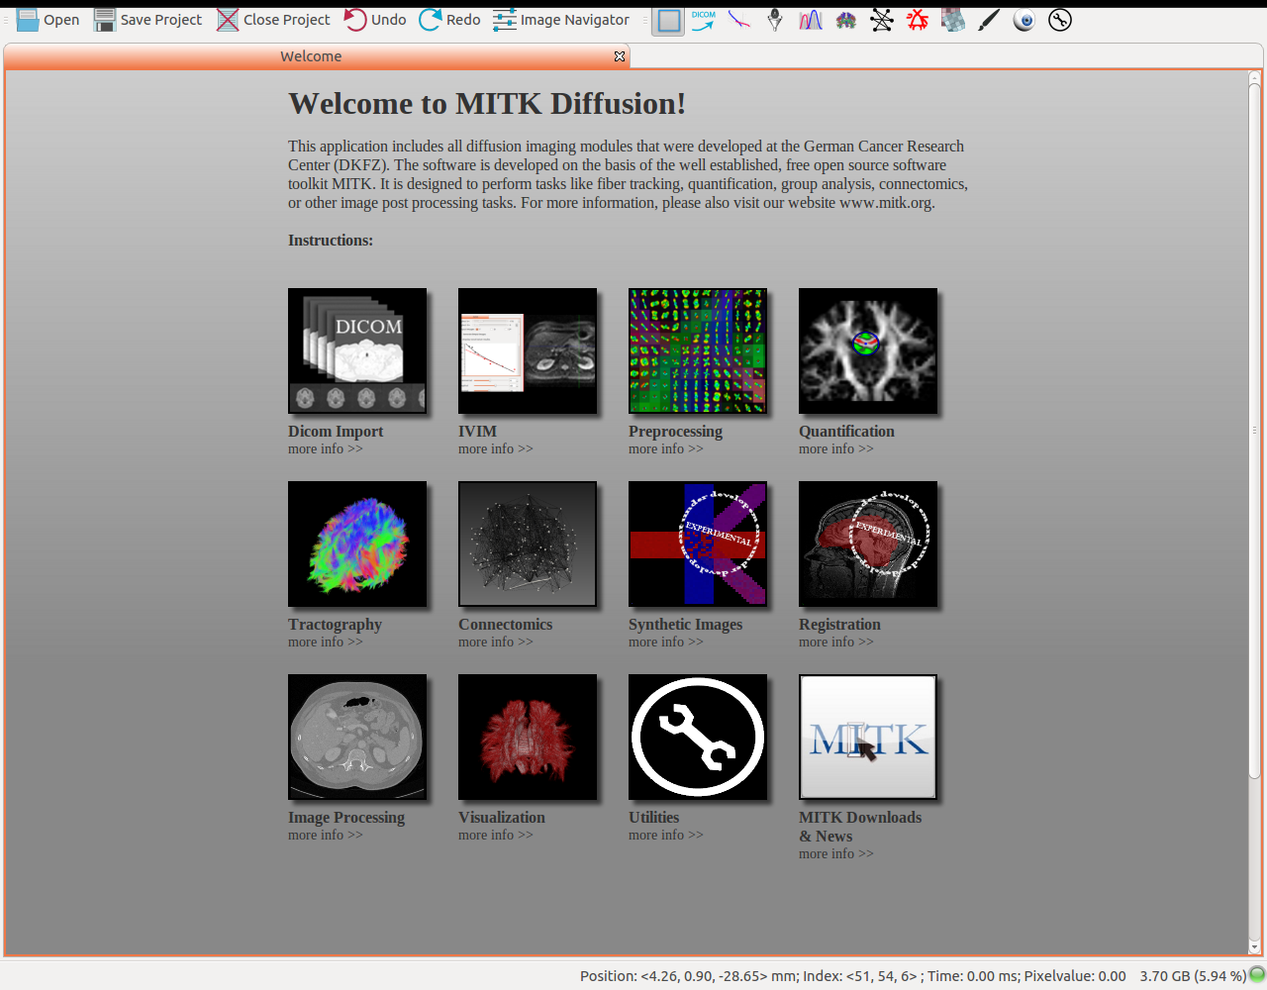1267x990 pixels.
Task: Open the eye visualization toolbar icon
Action: coord(1024,20)
